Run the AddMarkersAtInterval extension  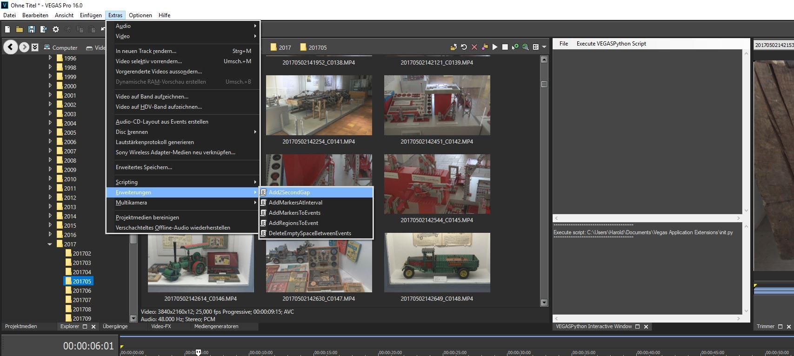pyautogui.click(x=295, y=203)
